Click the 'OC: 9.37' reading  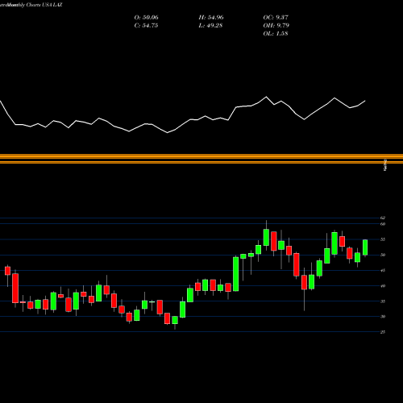[x=276, y=18]
